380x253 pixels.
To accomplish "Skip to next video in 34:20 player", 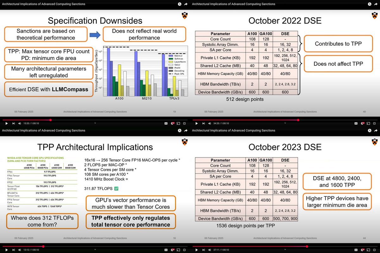I will click(204, 123).
